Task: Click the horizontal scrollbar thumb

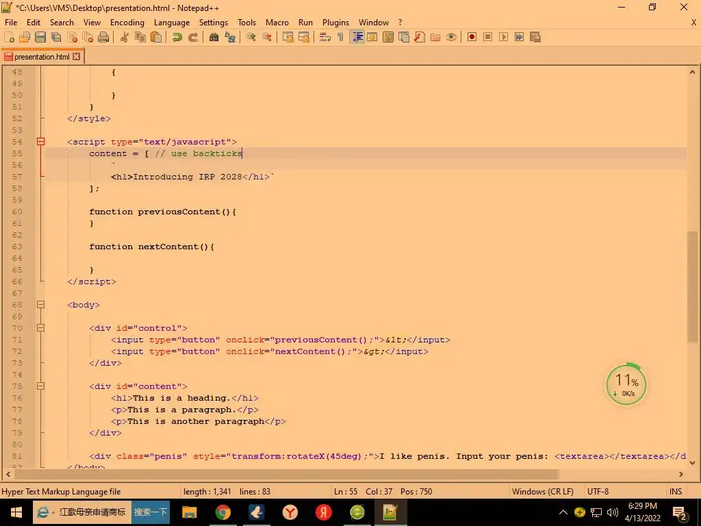Action: (x=286, y=474)
